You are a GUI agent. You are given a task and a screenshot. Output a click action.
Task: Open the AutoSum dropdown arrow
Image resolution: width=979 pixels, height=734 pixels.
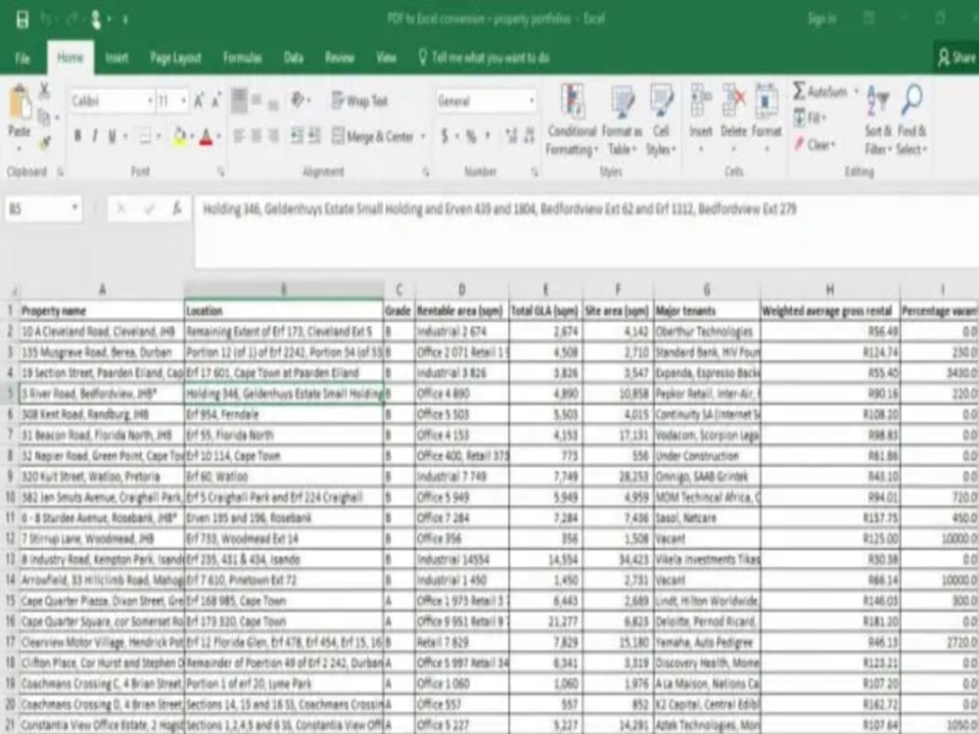point(856,92)
